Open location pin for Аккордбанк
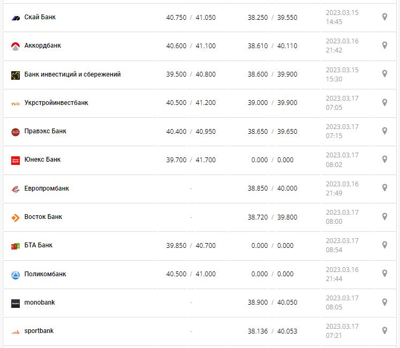This screenshot has width=400, height=348. (384, 46)
